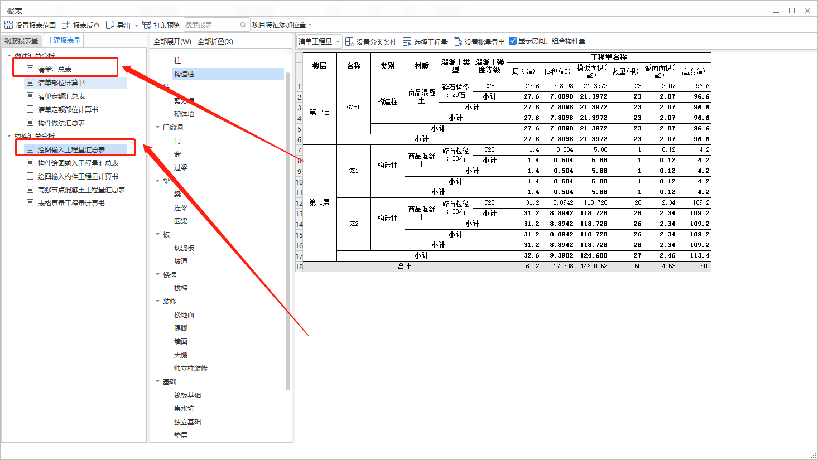Screen dimensions: 818x460
Task: Select the 砌体墙 component
Action: (x=184, y=114)
